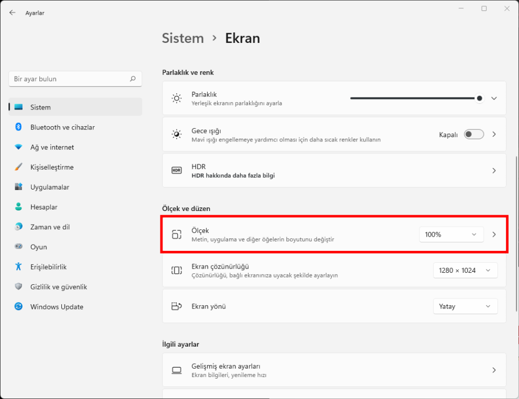
Task: Click the Kişiselleştirme brush icon
Action: click(x=18, y=167)
